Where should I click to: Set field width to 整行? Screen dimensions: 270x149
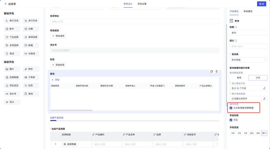[264, 133]
